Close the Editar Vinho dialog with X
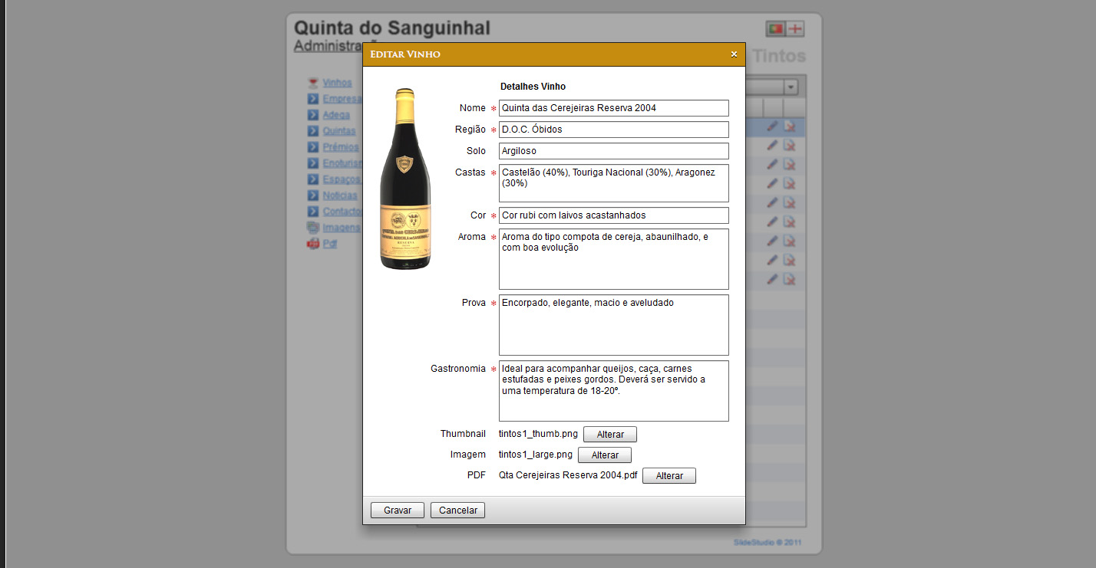 coord(734,54)
